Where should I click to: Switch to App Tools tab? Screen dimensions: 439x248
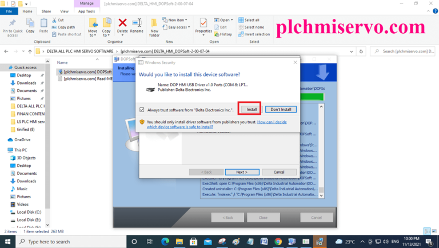(x=86, y=11)
